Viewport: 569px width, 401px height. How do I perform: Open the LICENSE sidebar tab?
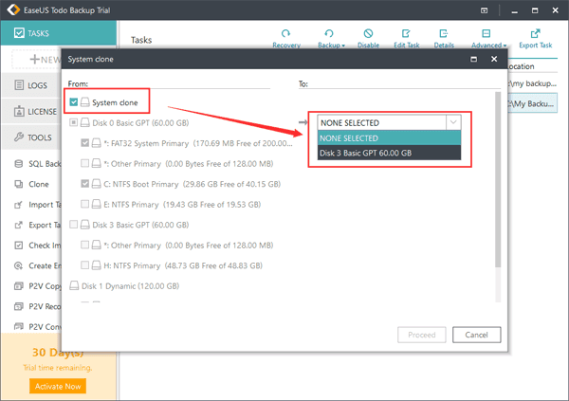tap(31, 112)
